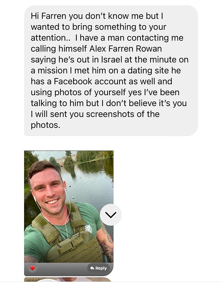Tap the gray bar beneath the photo

69,269
